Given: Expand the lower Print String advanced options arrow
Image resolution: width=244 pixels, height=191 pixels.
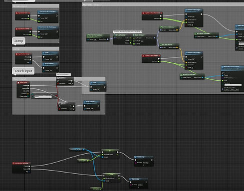Looking at the screenshot, I should [139, 187].
